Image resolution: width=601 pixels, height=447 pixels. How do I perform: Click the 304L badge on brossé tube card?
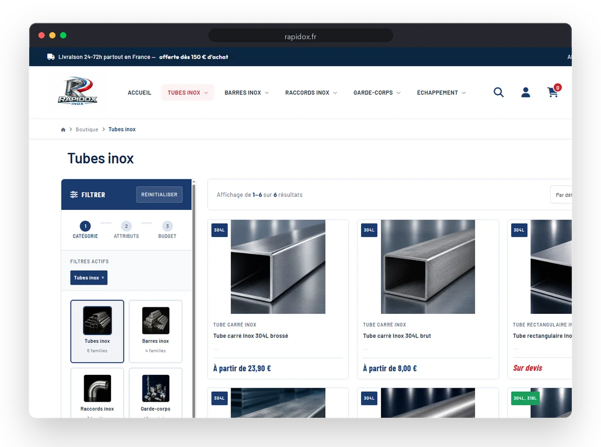click(220, 230)
